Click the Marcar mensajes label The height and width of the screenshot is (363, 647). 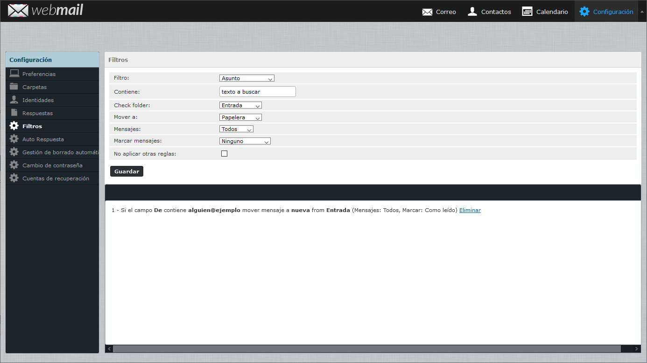click(138, 141)
